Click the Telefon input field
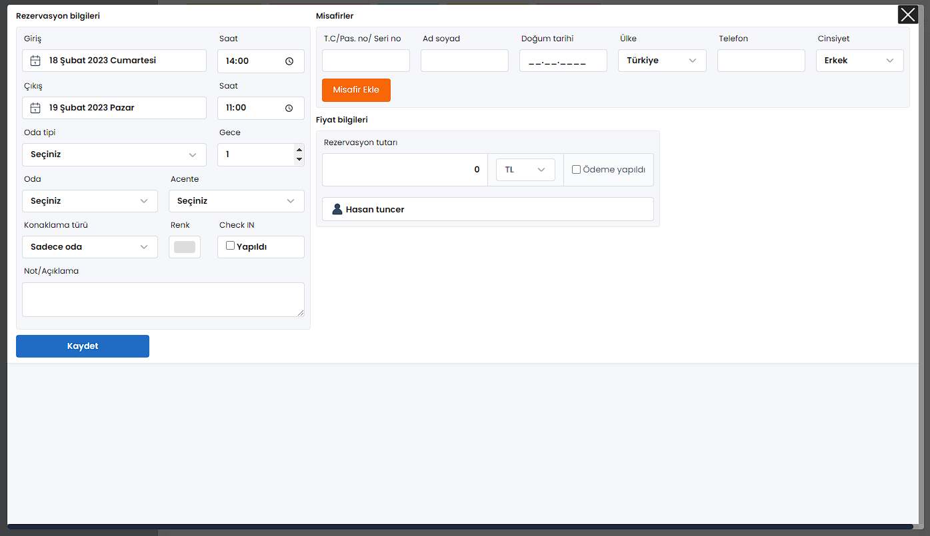 pos(761,61)
